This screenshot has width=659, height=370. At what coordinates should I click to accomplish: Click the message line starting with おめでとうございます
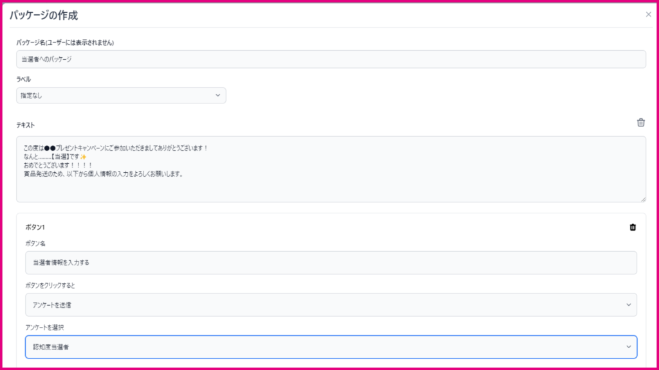58,165
